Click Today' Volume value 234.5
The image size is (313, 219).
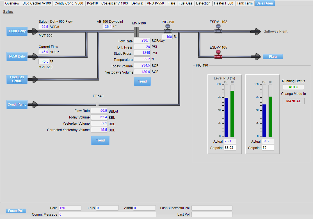pyautogui.click(x=142, y=65)
